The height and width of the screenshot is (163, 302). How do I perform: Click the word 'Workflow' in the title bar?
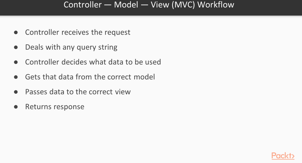click(x=216, y=5)
